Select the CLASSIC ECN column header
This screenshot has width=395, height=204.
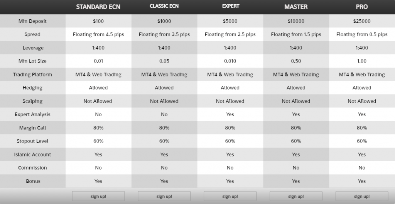(x=164, y=6)
